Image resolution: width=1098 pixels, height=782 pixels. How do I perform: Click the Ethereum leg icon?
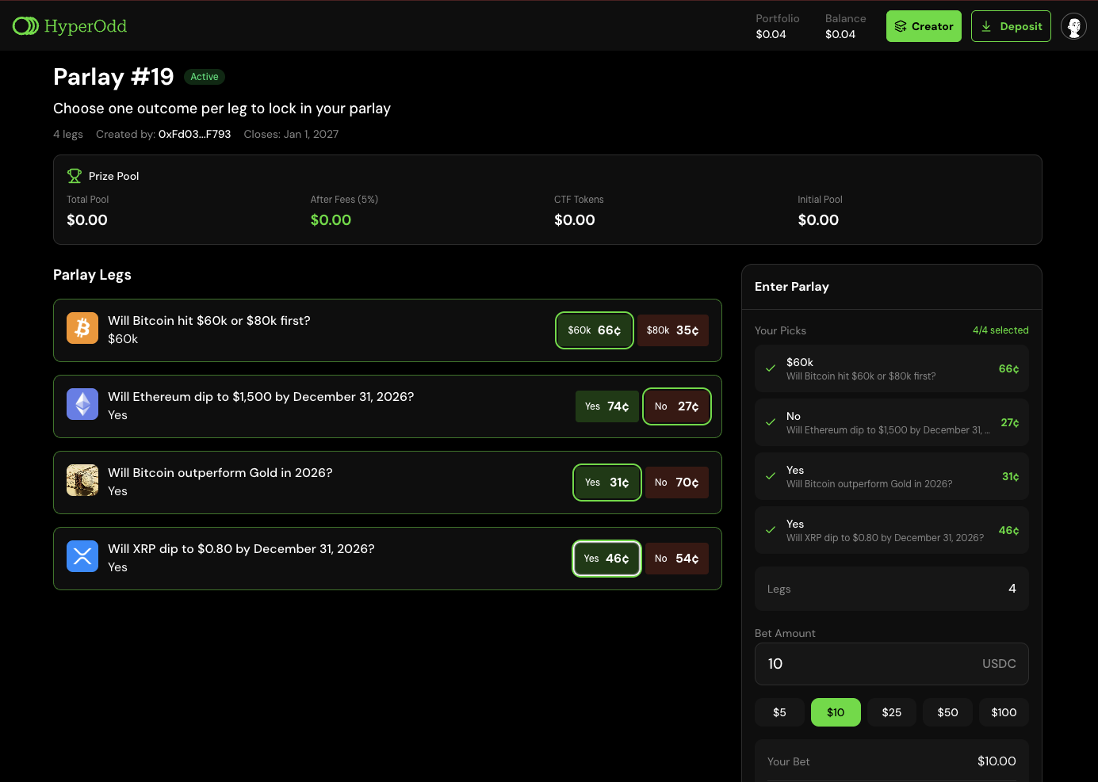82,404
